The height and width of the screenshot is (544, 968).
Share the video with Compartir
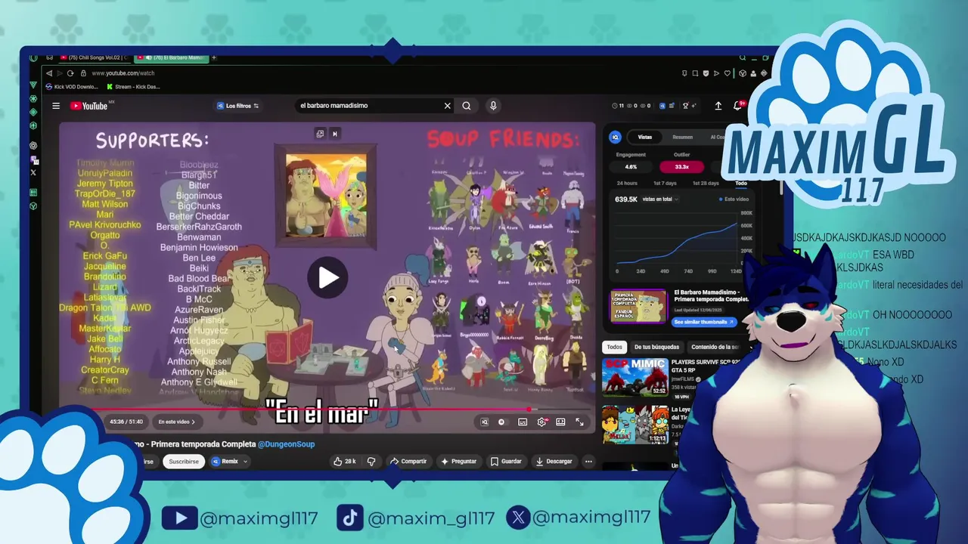[x=408, y=461]
